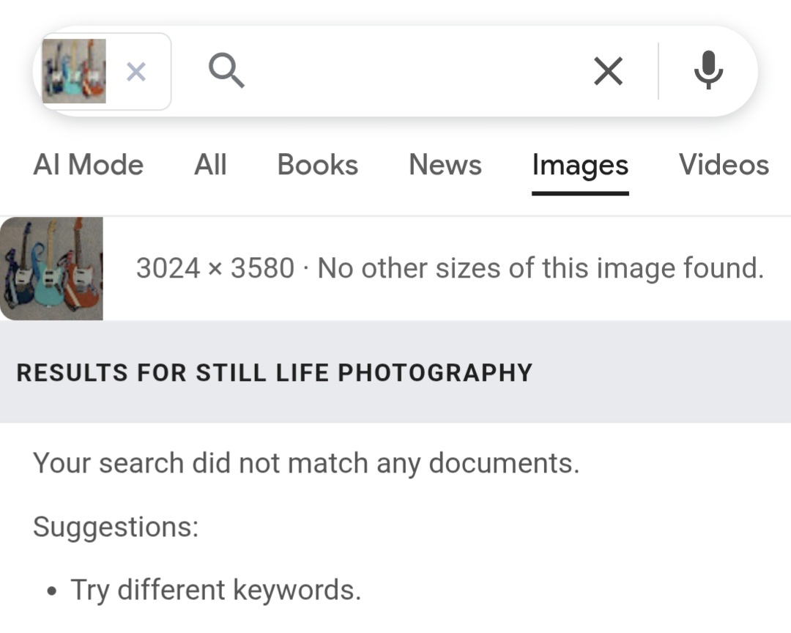791x633 pixels.
Task: Start voice search with the microphone
Action: coord(708,72)
